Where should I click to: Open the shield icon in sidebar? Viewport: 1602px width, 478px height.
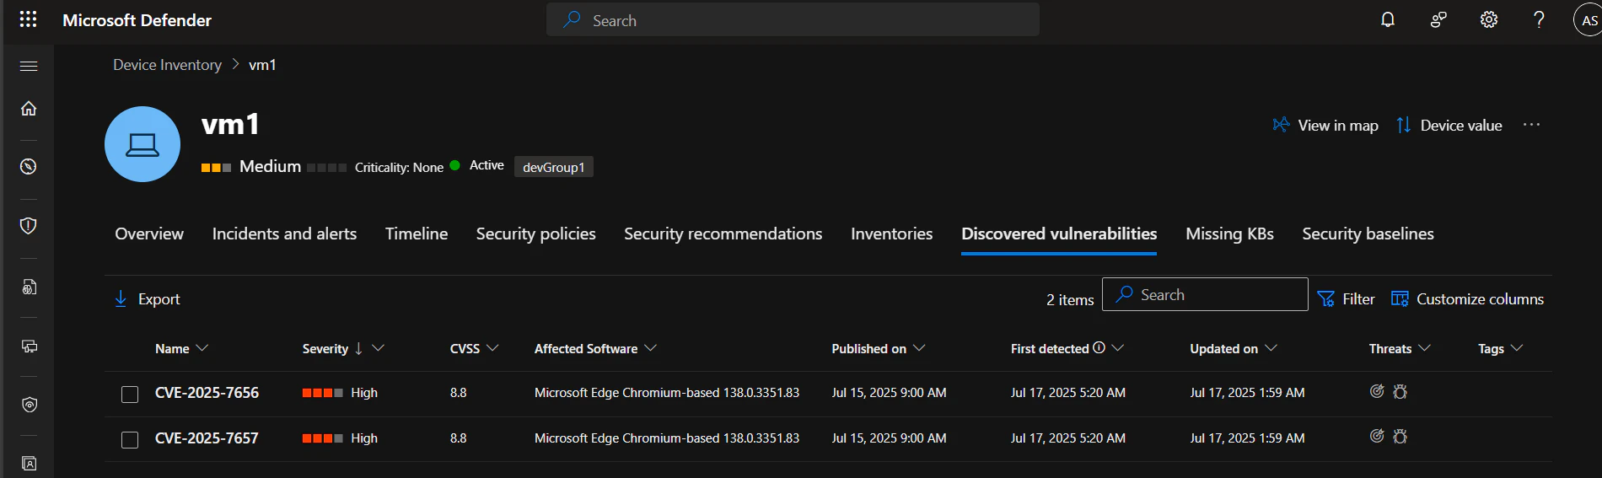pos(29,225)
